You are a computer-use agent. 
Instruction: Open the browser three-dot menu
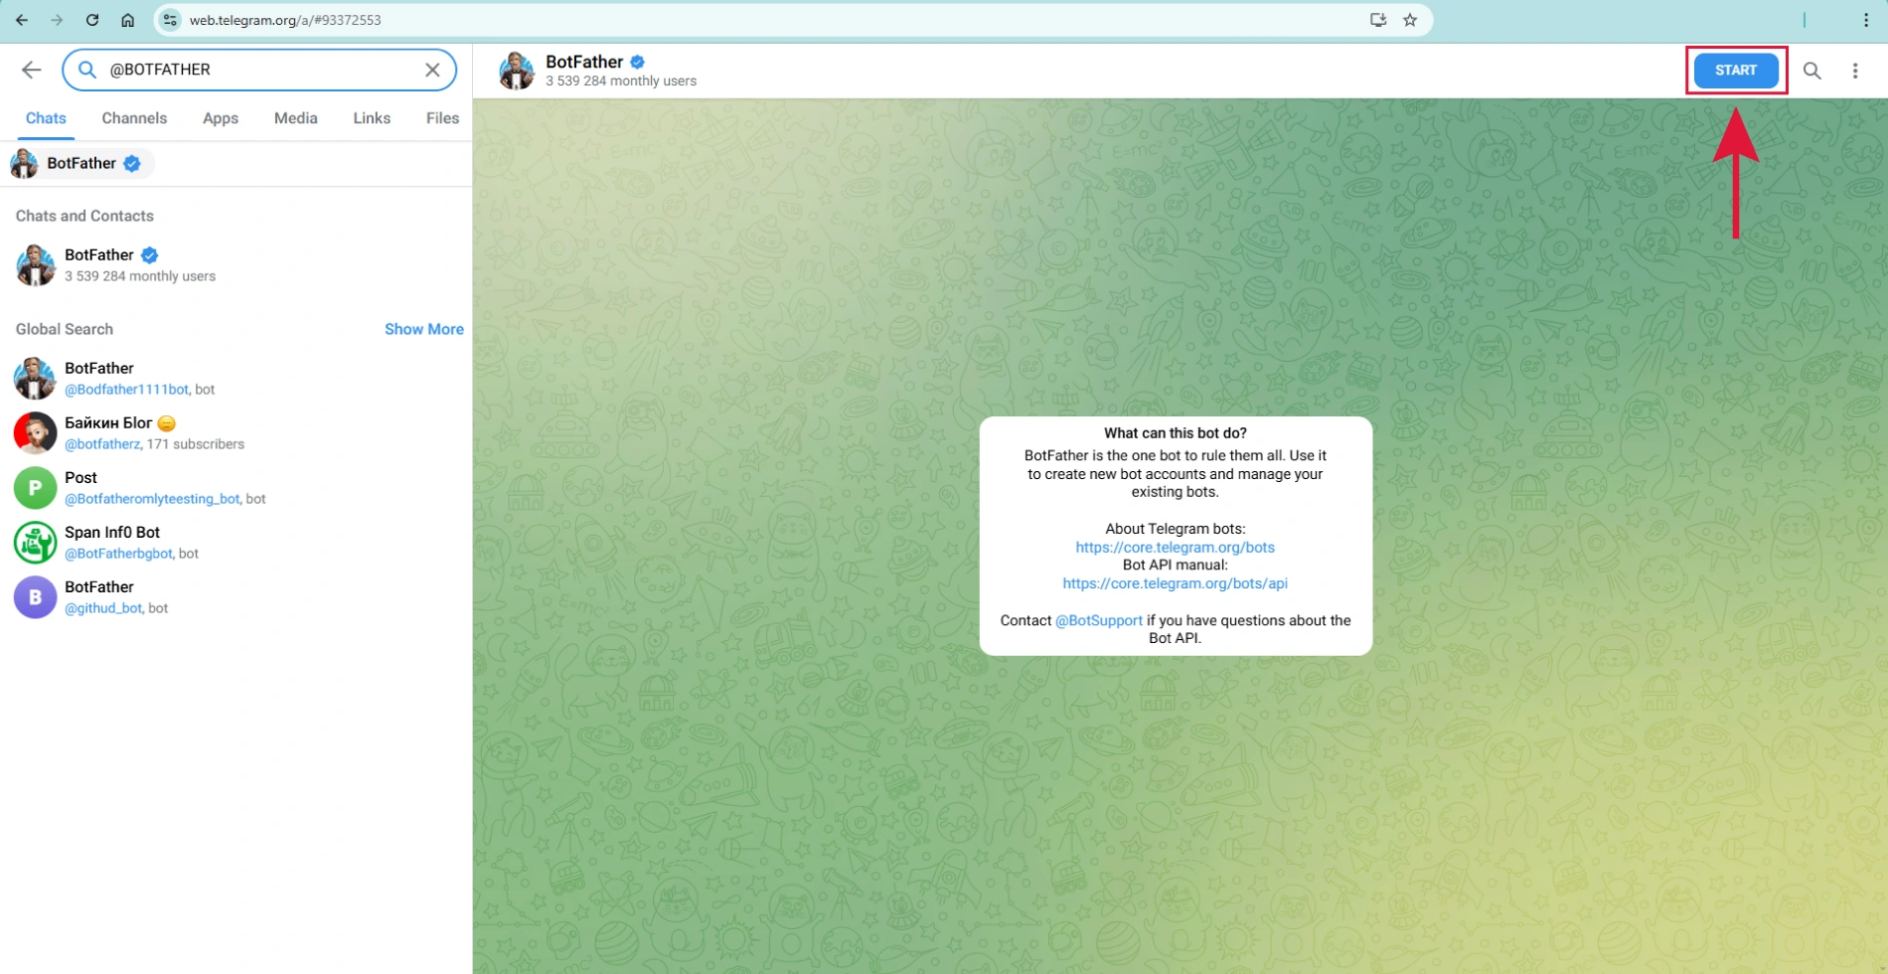[x=1865, y=20]
